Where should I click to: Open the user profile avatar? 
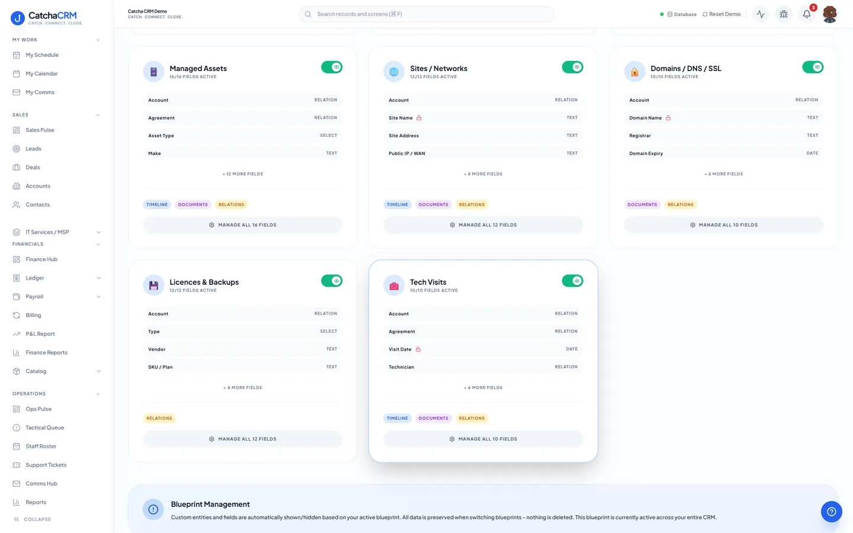point(830,14)
